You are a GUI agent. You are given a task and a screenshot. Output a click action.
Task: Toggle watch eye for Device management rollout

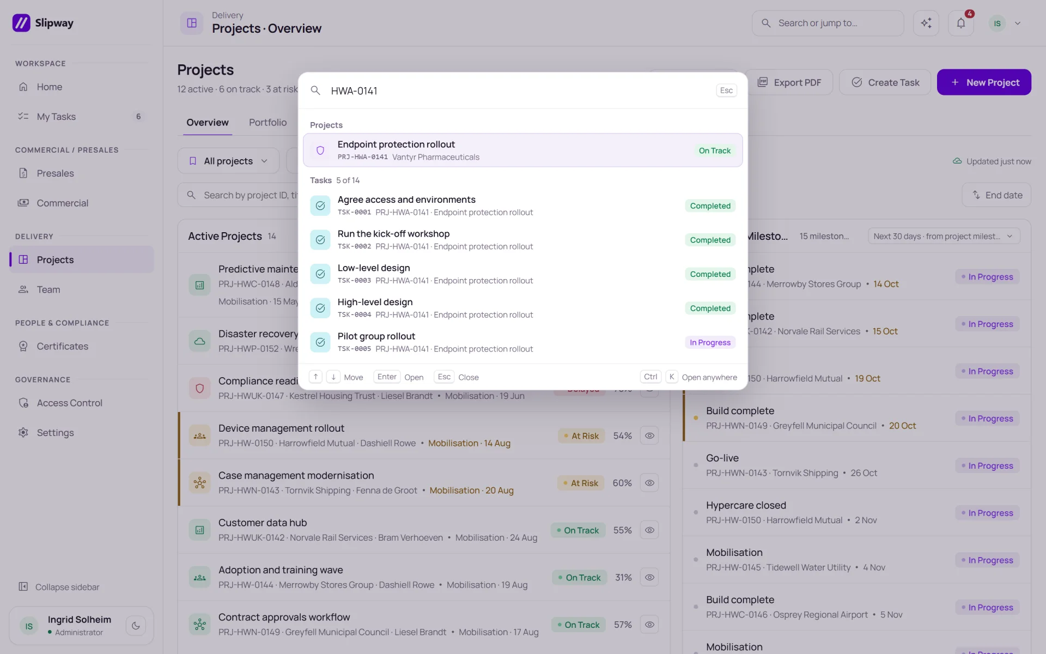tap(649, 435)
